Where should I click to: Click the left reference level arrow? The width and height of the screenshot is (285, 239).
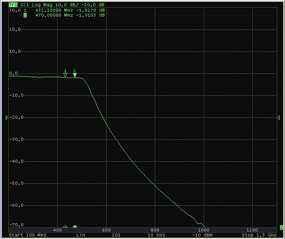pos(7,118)
